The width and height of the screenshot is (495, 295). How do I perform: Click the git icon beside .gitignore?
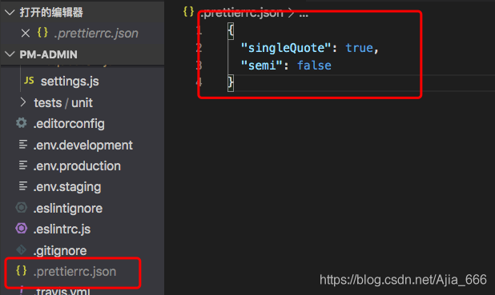(x=22, y=250)
